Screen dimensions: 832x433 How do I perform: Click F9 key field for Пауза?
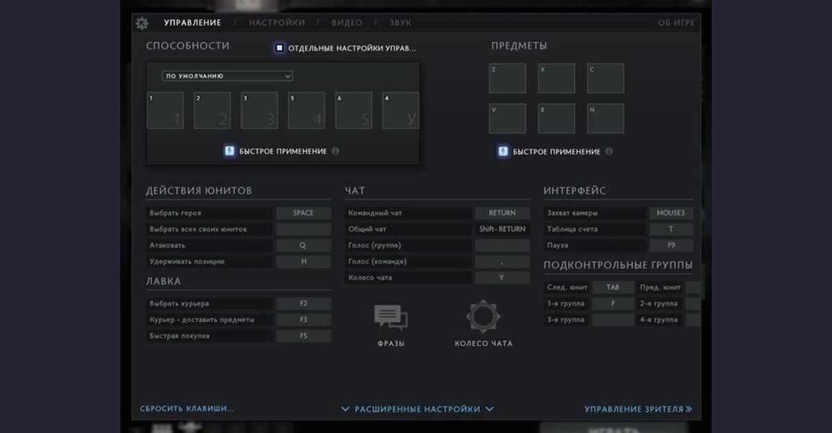(671, 245)
